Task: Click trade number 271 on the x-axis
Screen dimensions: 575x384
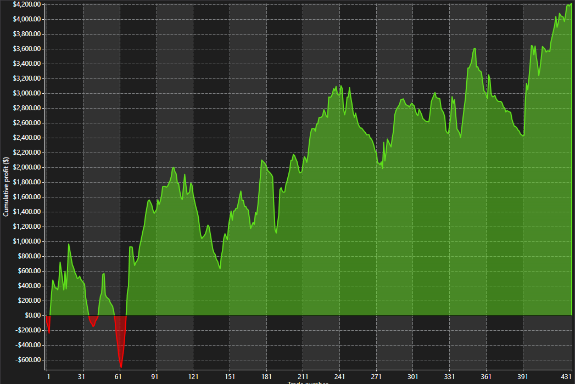Action: [376, 377]
